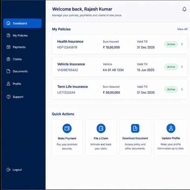Click policy number VHD98765432
The width and height of the screenshot is (190, 190).
[x=67, y=70]
